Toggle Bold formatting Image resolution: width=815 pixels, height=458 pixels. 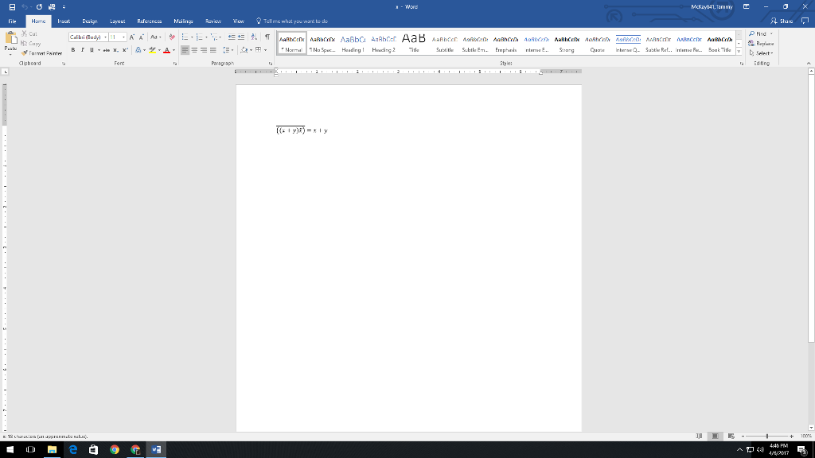pyautogui.click(x=73, y=49)
